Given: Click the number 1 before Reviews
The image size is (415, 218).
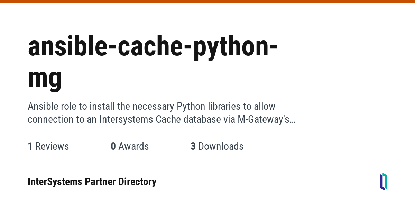Looking at the screenshot, I should [x=30, y=146].
